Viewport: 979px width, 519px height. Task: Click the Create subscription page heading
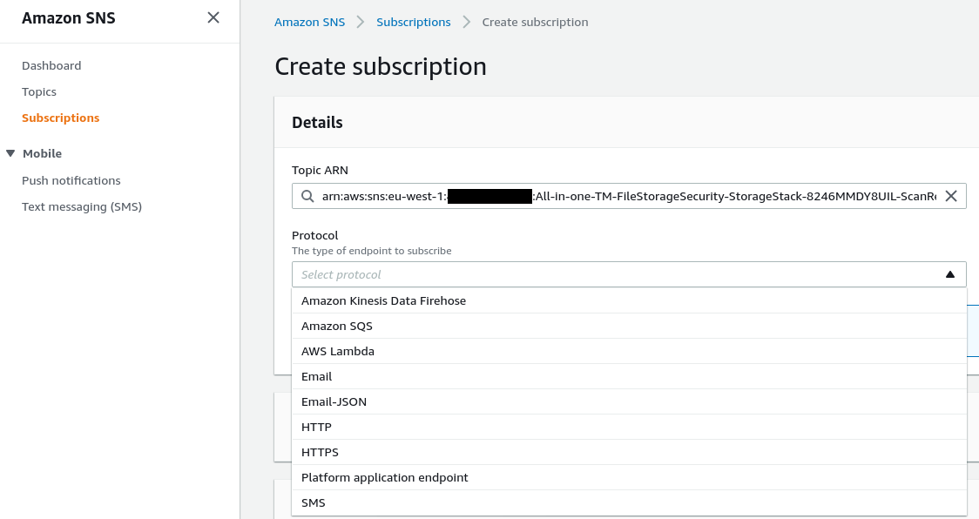click(x=381, y=66)
